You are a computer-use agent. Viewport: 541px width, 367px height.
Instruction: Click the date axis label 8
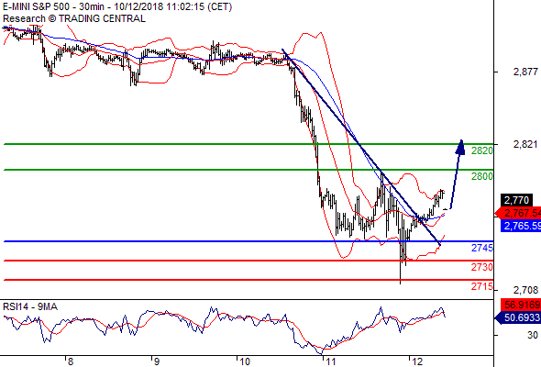coord(71,361)
